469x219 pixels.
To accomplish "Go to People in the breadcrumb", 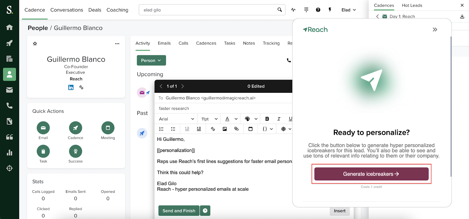I will (38, 28).
